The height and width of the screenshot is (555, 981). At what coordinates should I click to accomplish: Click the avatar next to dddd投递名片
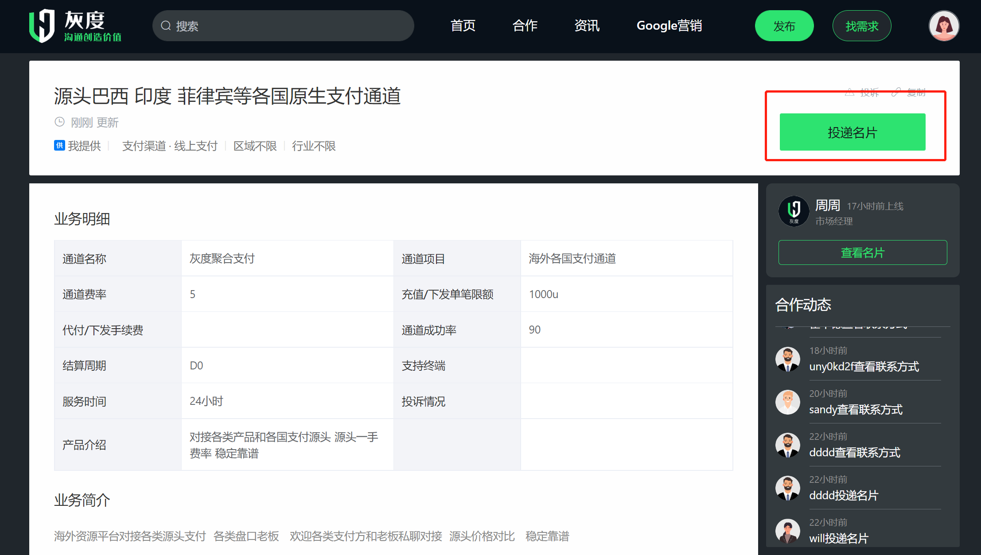(787, 488)
